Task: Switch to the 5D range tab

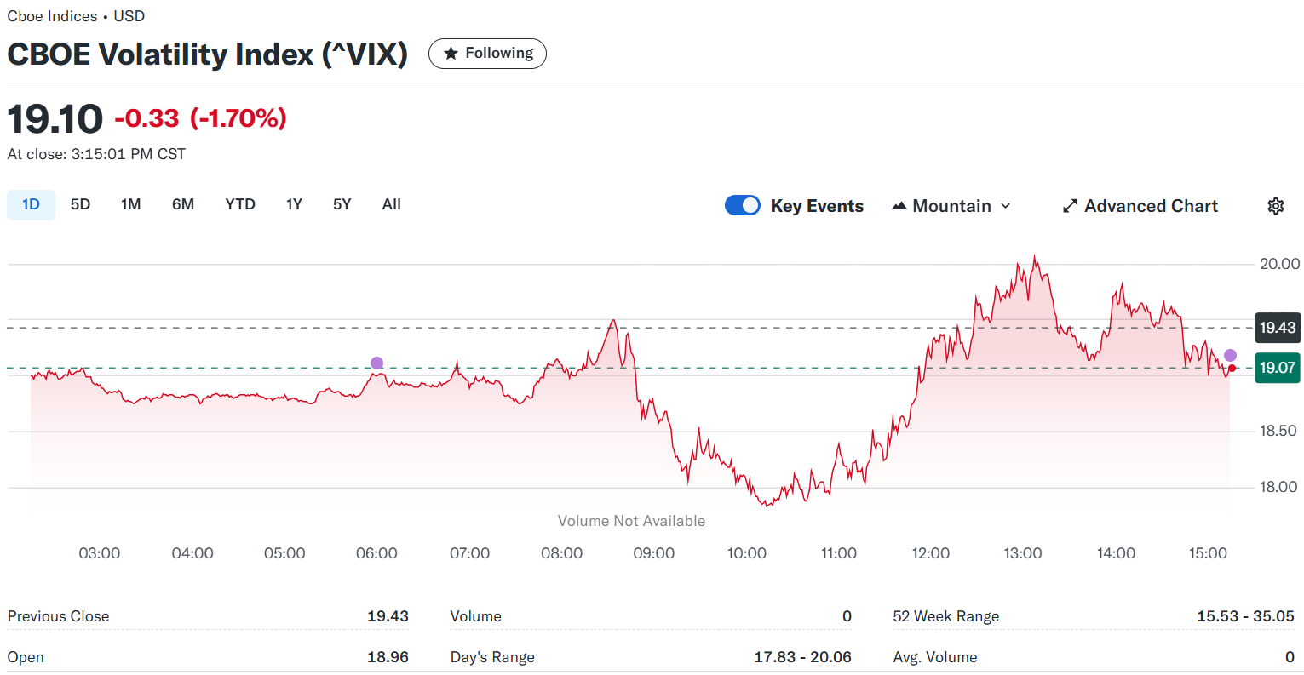Action: coord(80,205)
